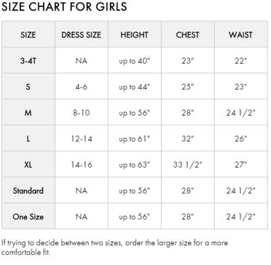This screenshot has height=265, width=271.
Task: Click the up to 61" height cell
Action: click(135, 139)
